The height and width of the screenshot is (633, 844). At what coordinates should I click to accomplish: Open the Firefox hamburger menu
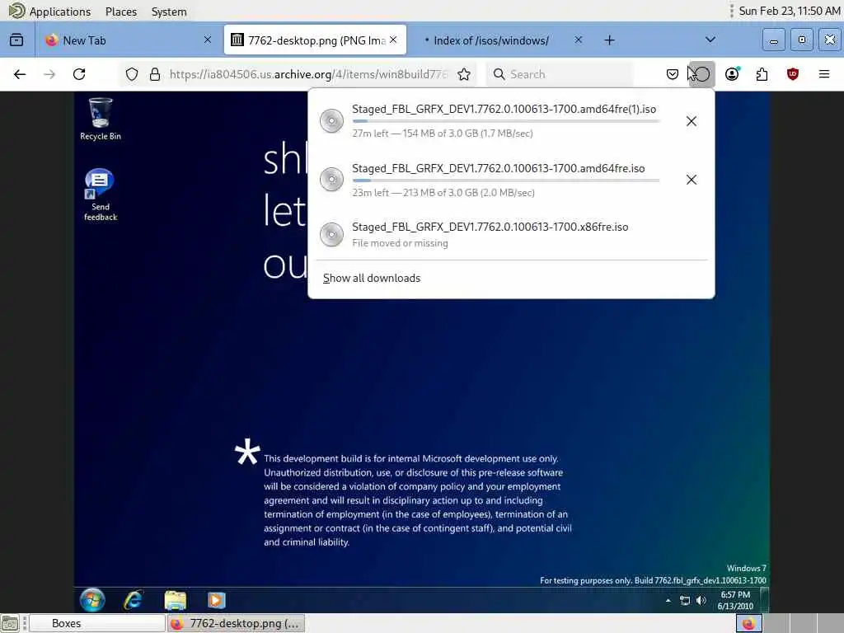(824, 74)
